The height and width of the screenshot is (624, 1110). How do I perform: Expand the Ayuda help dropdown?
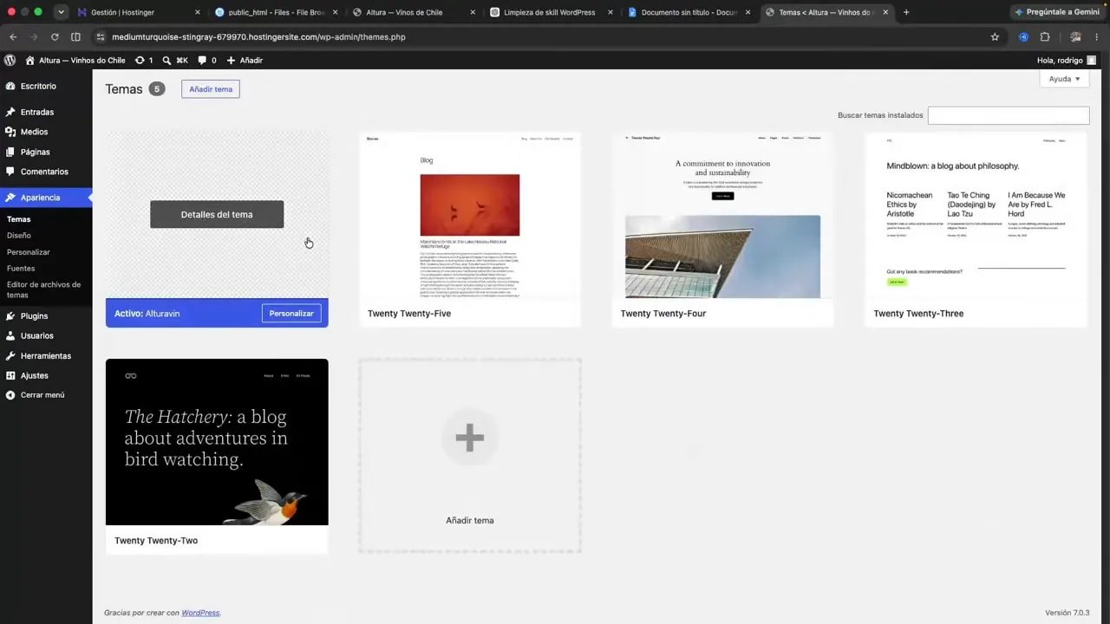click(1064, 79)
